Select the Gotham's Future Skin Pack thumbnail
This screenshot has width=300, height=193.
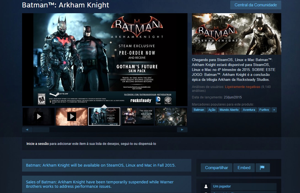(104, 117)
